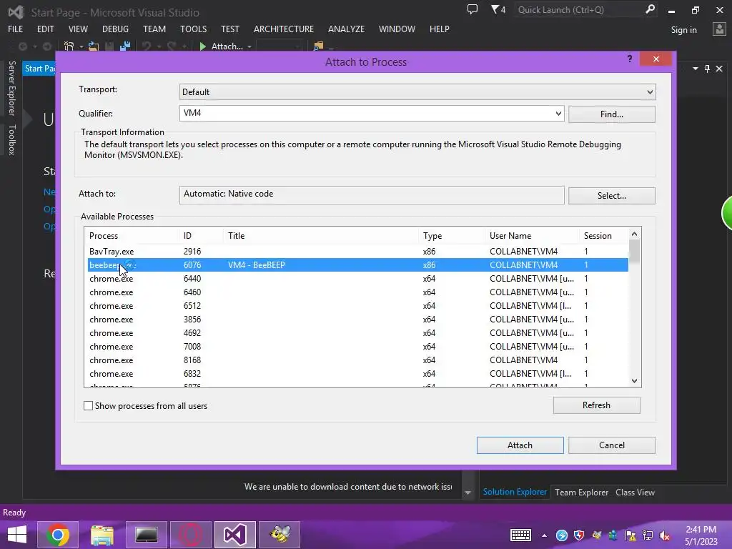This screenshot has width=732, height=549.
Task: Click the New Project toolbar icon
Action: (x=69, y=46)
